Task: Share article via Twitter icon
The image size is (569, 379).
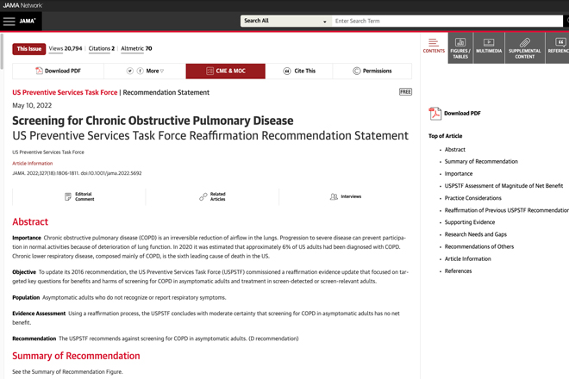Action: [130, 71]
